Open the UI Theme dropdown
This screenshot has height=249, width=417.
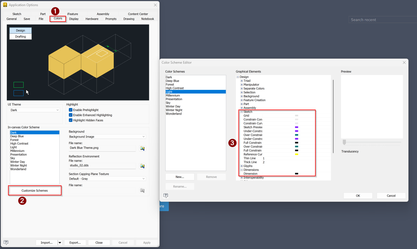pos(57,110)
